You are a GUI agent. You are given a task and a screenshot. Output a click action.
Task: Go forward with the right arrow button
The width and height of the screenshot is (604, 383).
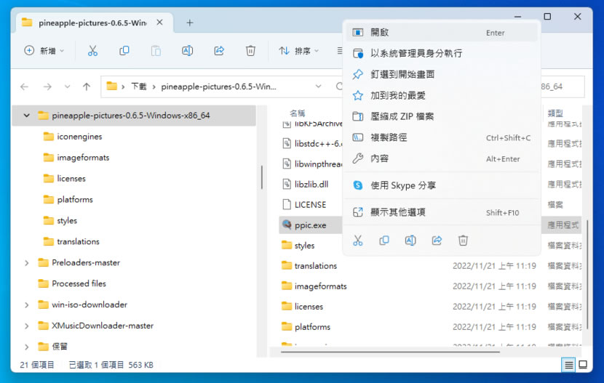click(x=47, y=86)
